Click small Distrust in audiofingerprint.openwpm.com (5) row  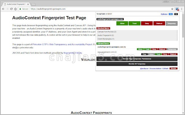coord(162,49)
